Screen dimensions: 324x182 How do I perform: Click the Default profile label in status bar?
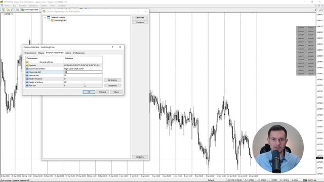(211, 180)
